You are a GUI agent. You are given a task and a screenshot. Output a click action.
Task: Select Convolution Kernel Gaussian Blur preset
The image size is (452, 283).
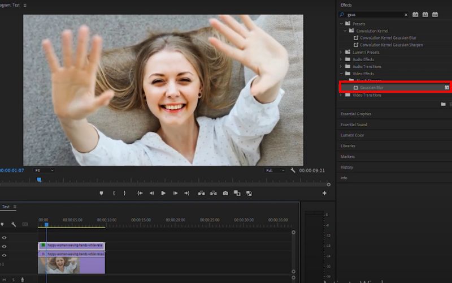click(x=388, y=38)
